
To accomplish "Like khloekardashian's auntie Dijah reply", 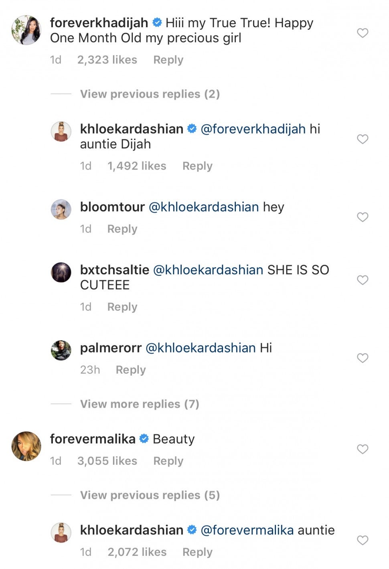I will [x=363, y=139].
